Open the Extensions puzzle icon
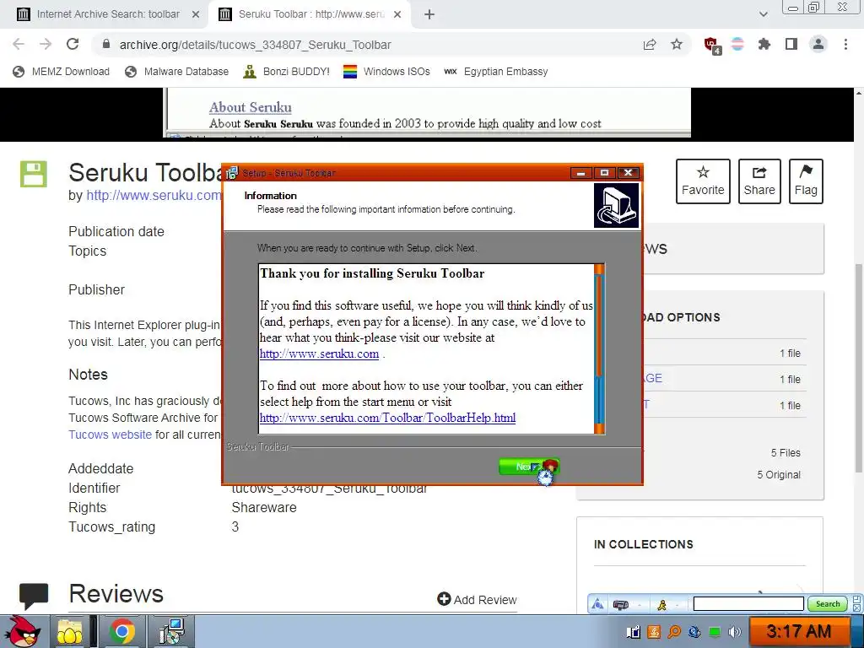The image size is (864, 648). coord(764,44)
